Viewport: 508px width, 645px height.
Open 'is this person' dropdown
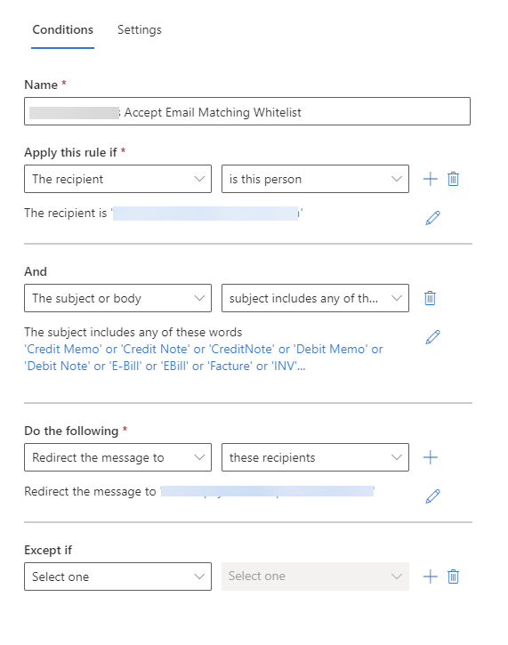tap(315, 179)
